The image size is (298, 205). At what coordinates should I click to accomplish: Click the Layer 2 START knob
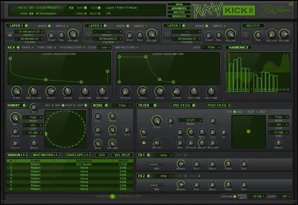tap(130, 35)
